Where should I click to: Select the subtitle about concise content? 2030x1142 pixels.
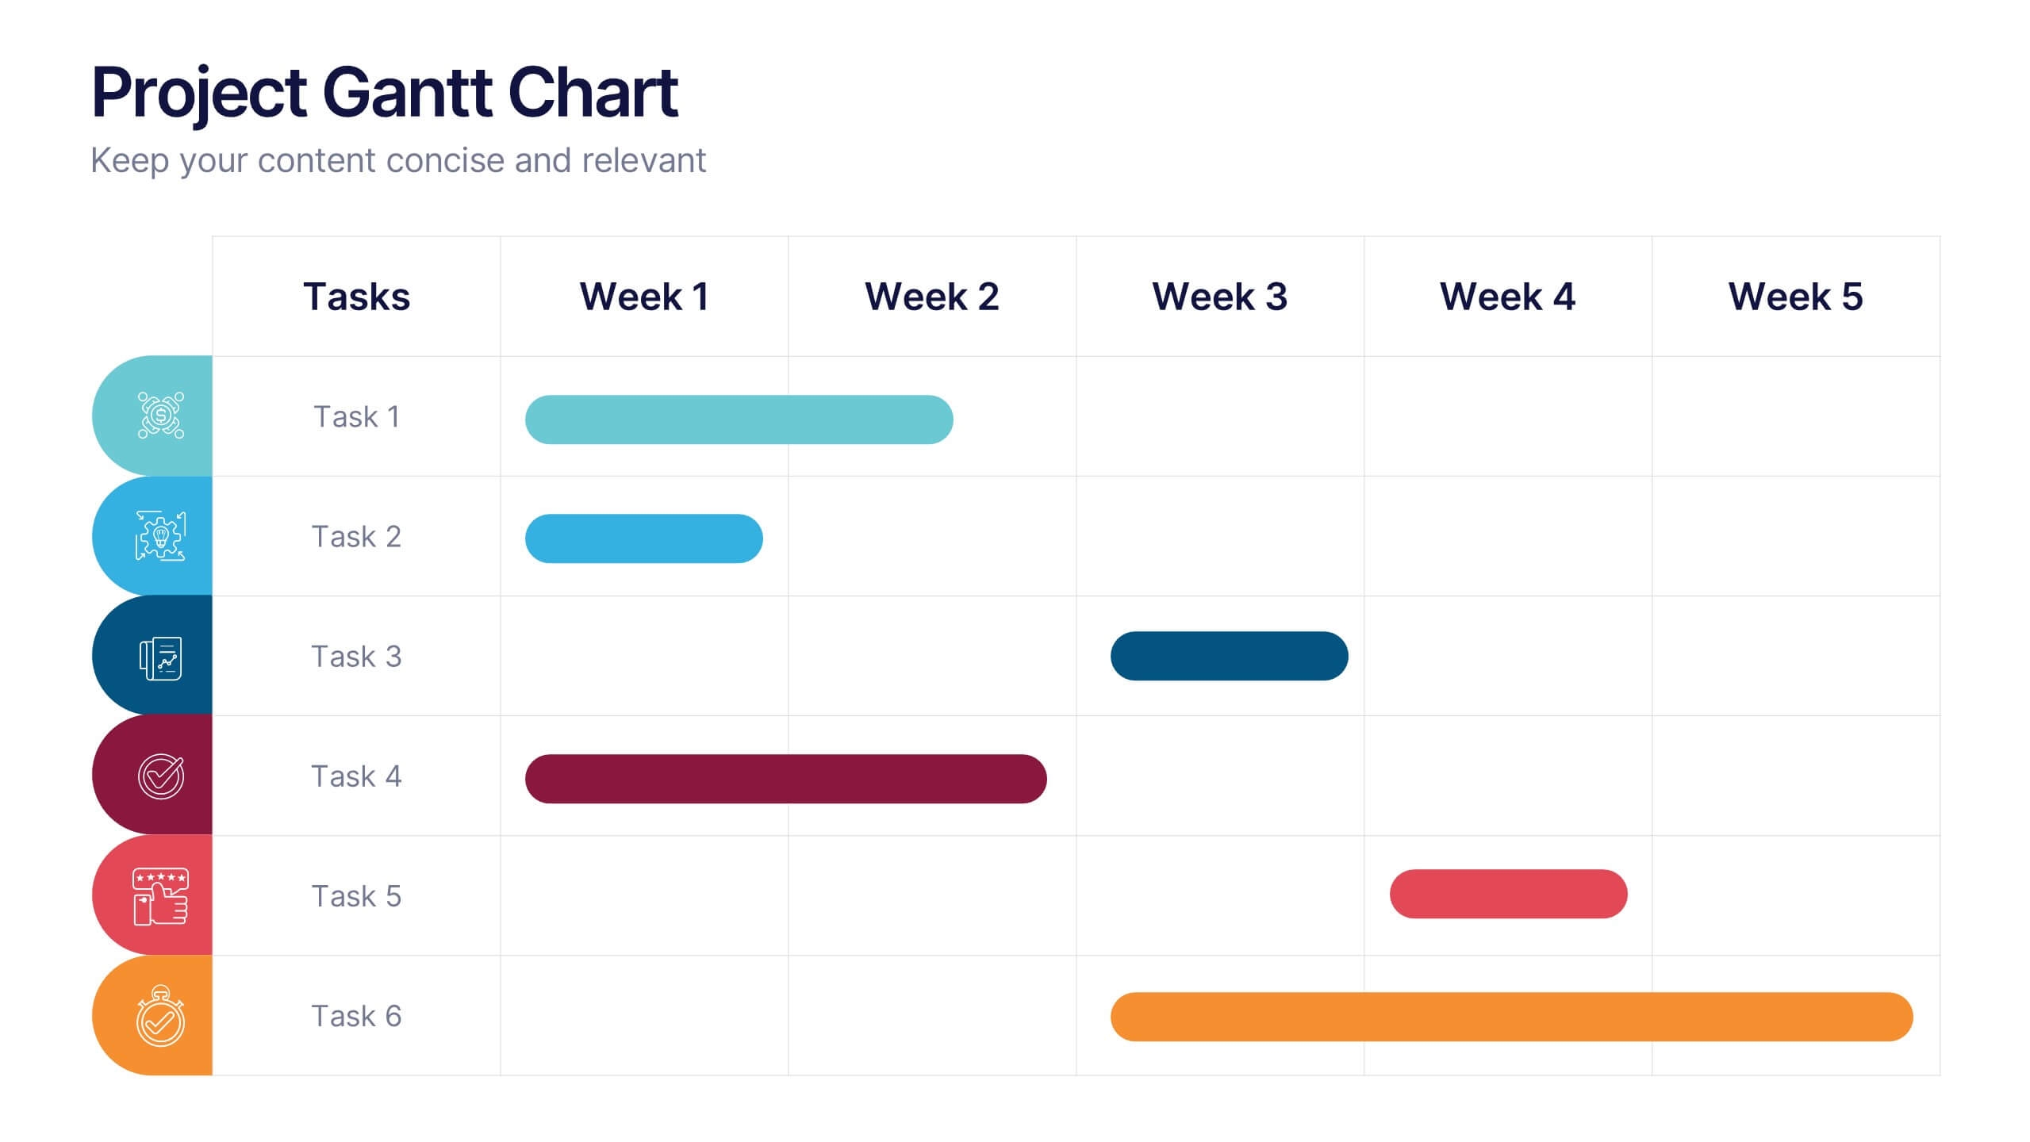[x=397, y=160]
